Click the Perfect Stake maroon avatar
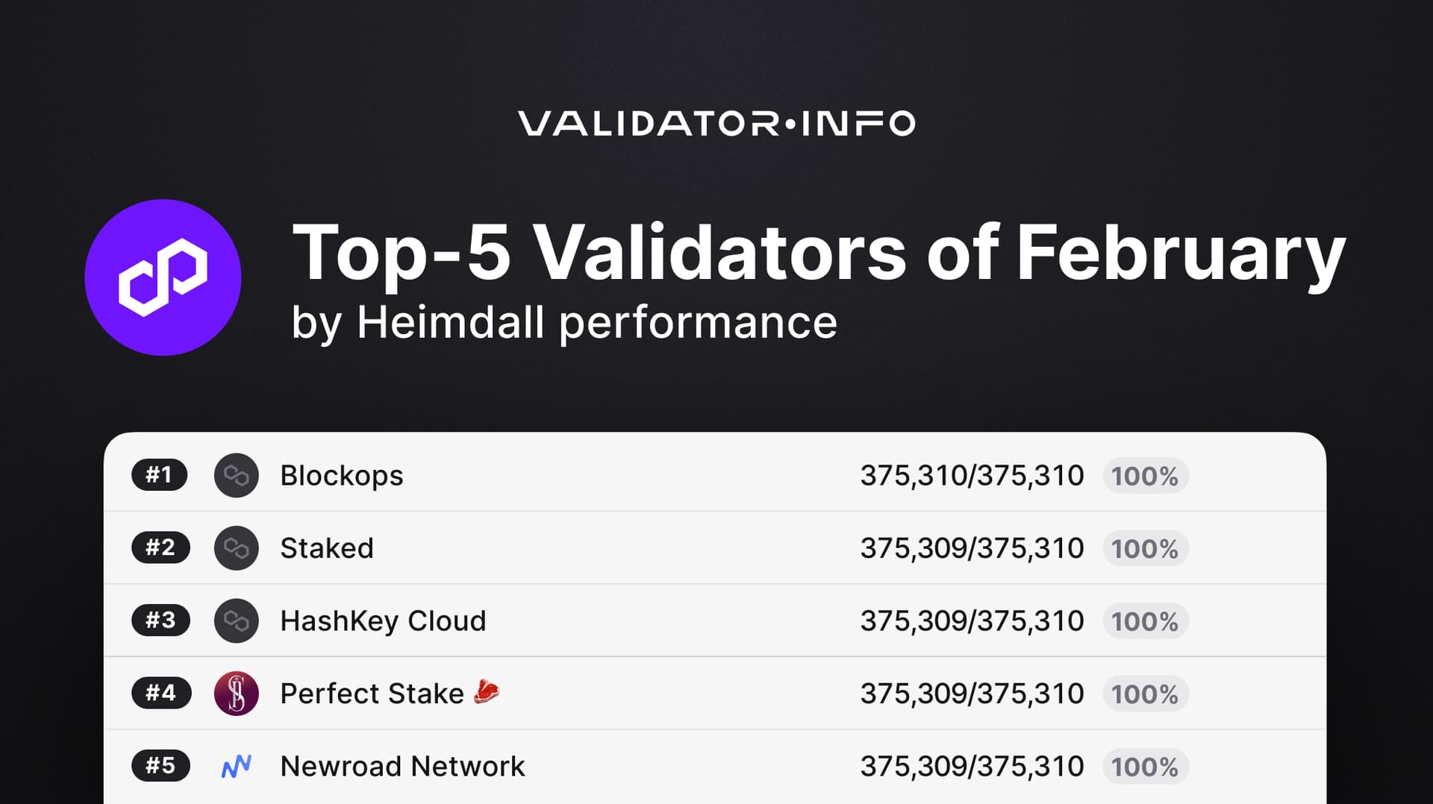The height and width of the screenshot is (804, 1433). tap(236, 694)
